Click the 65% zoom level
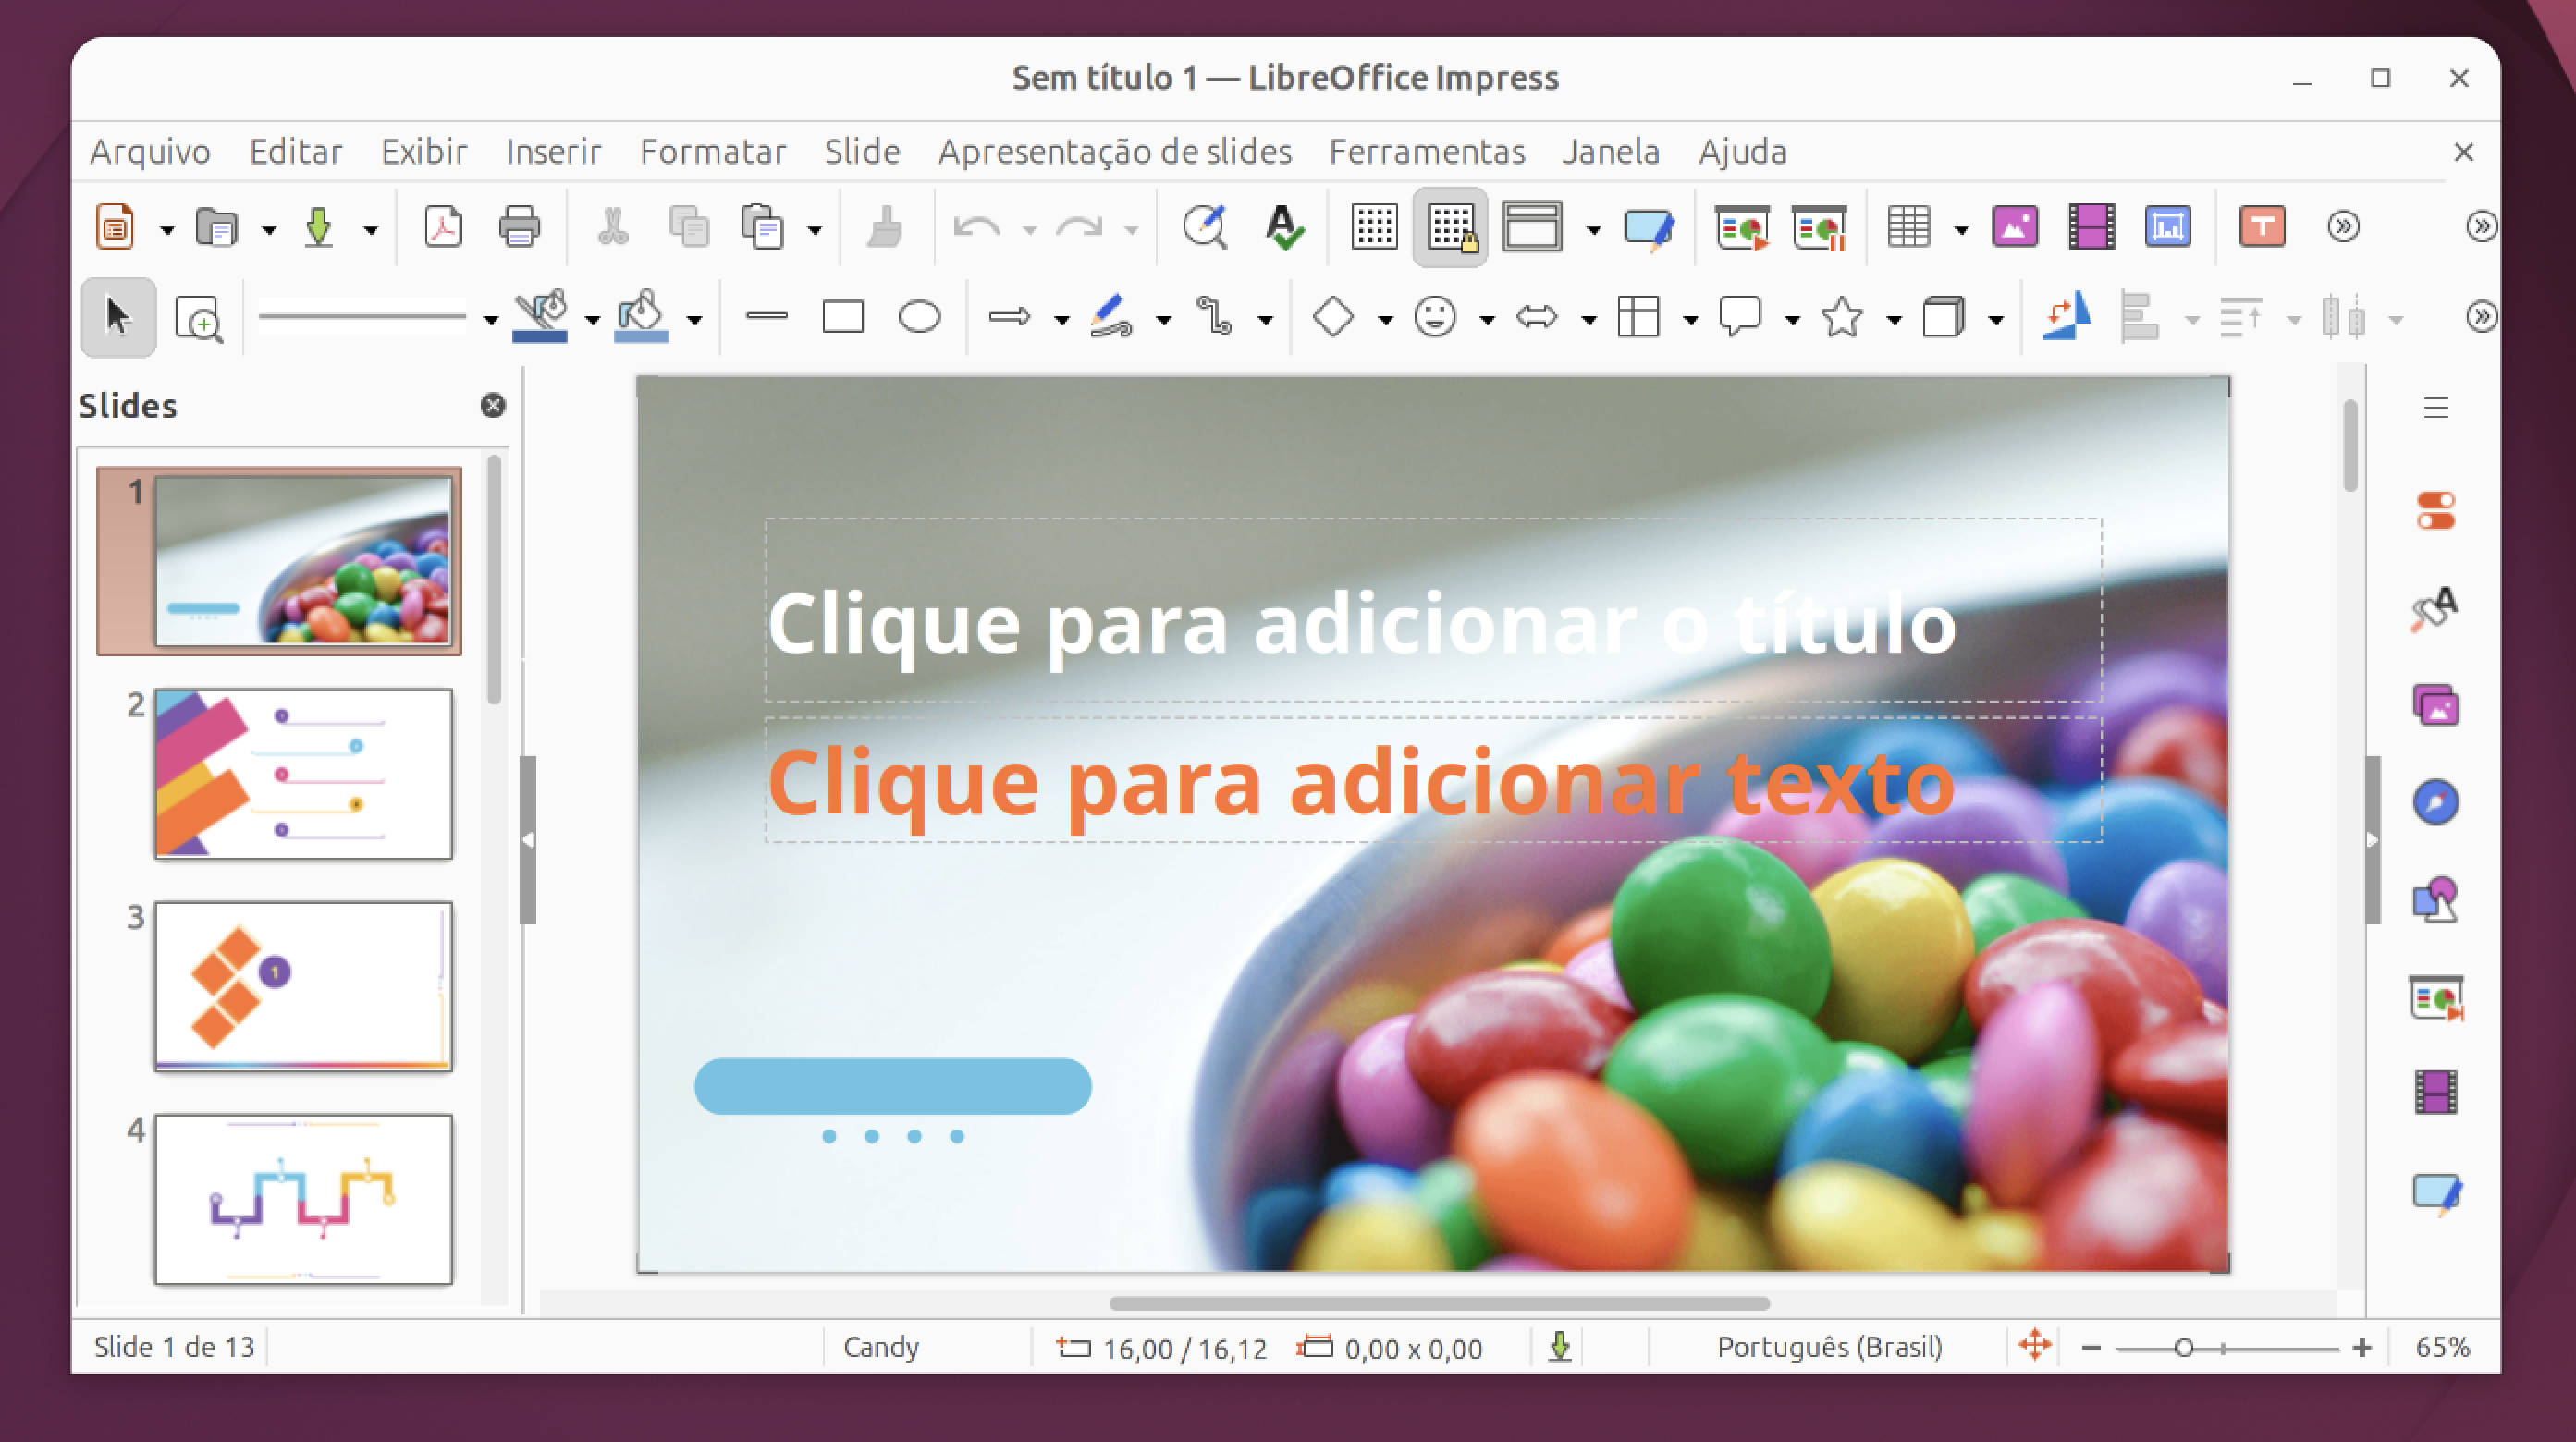 click(x=2442, y=1347)
